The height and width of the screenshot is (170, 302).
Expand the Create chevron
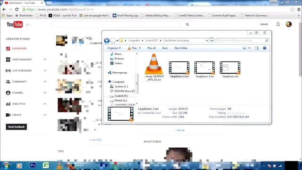pos(45,115)
